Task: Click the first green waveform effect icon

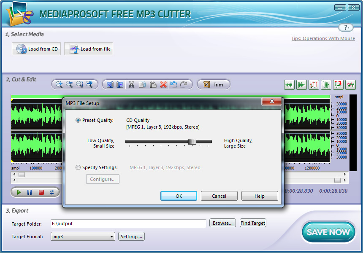Action: tap(289, 85)
